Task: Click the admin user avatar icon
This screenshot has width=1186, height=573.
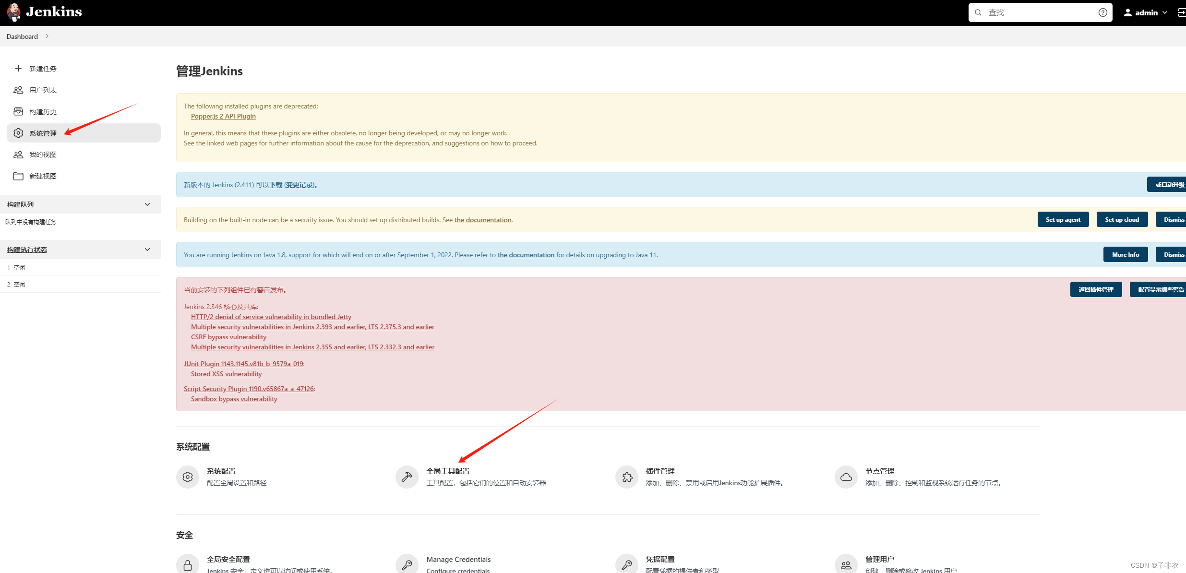Action: click(x=1128, y=12)
